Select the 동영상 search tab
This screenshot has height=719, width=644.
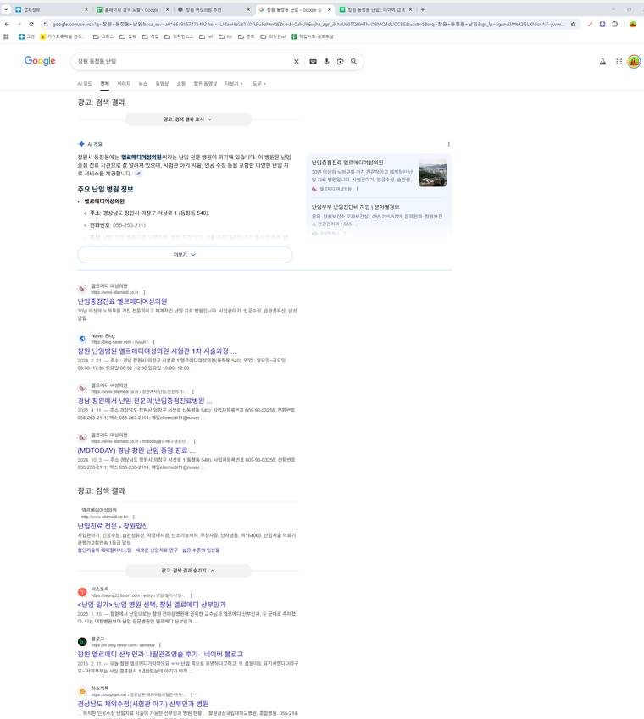162,84
